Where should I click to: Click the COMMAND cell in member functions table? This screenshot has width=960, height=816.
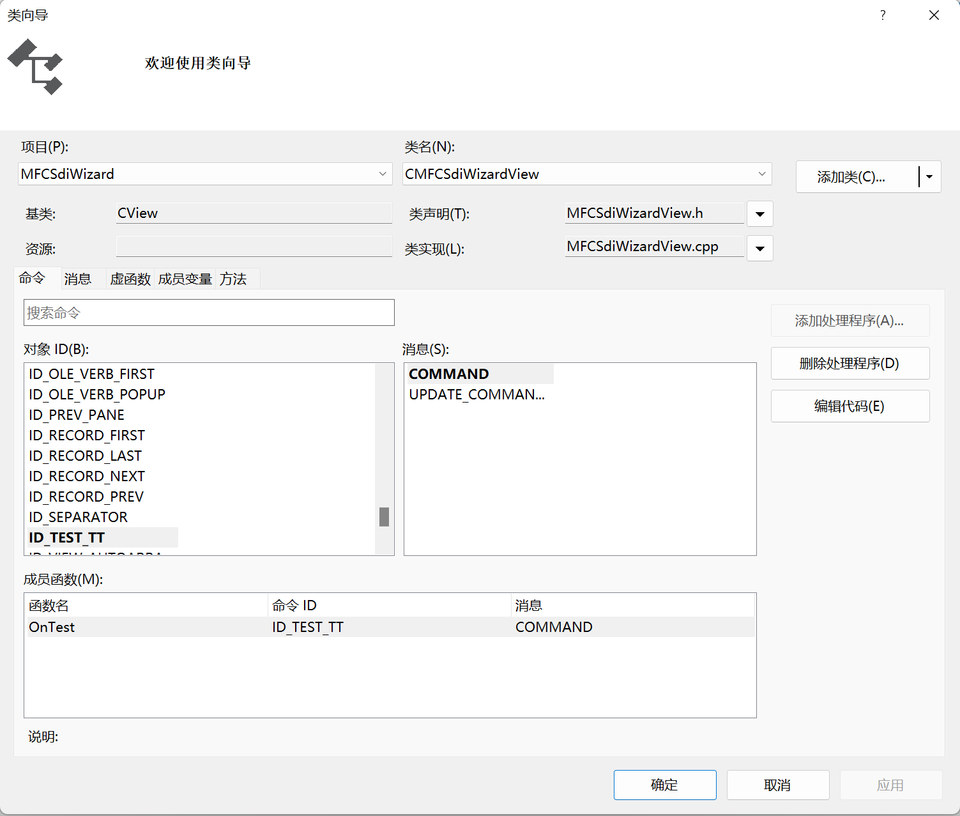(x=554, y=627)
